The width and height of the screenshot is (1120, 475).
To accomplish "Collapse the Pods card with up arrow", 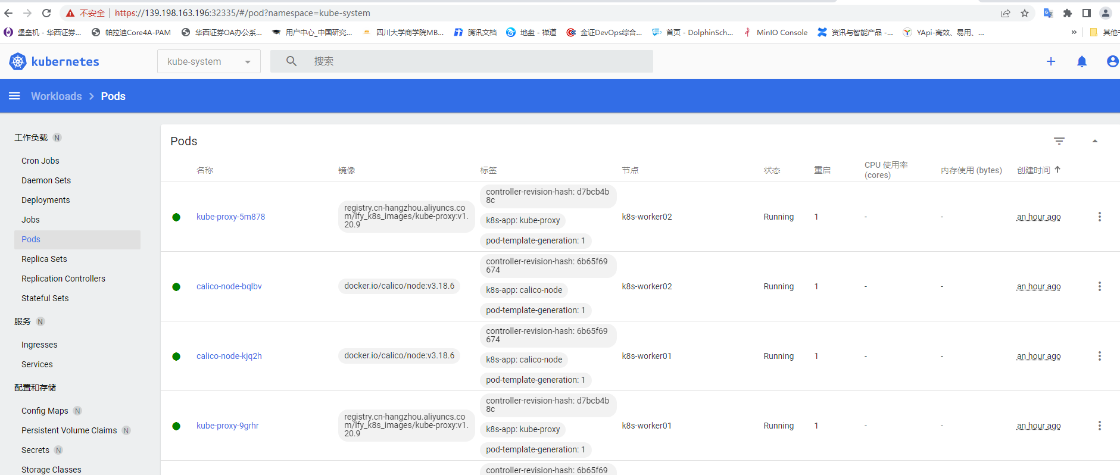I will [x=1095, y=141].
